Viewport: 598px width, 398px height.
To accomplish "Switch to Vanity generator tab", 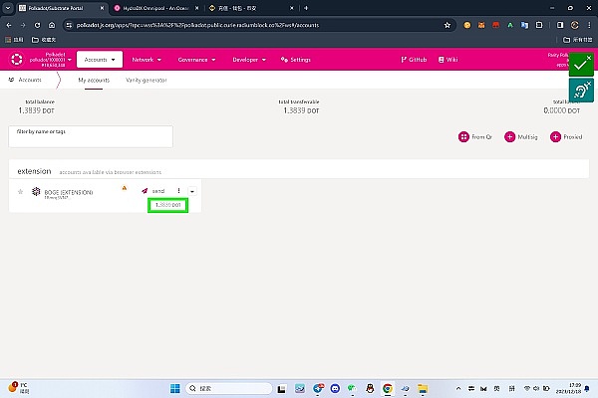I will pyautogui.click(x=147, y=80).
